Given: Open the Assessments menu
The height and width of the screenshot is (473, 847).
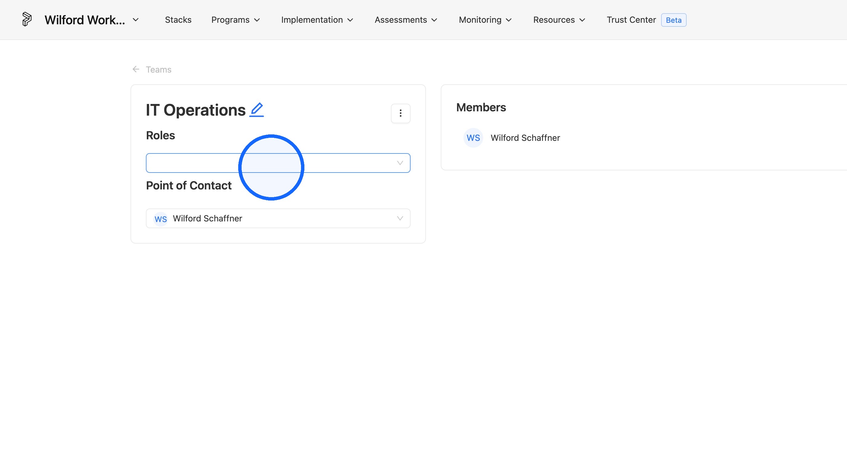Looking at the screenshot, I should [x=406, y=20].
